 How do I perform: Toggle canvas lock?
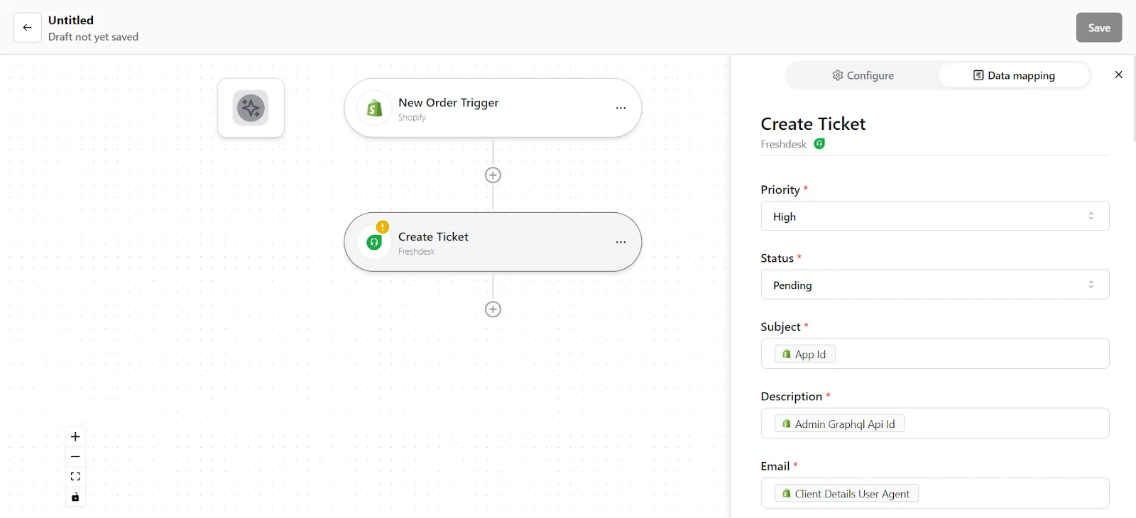[x=75, y=497]
